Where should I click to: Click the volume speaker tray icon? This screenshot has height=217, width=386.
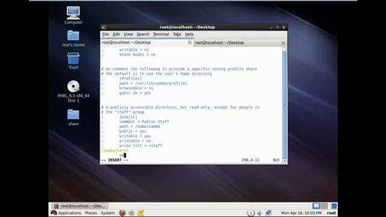click(x=259, y=213)
